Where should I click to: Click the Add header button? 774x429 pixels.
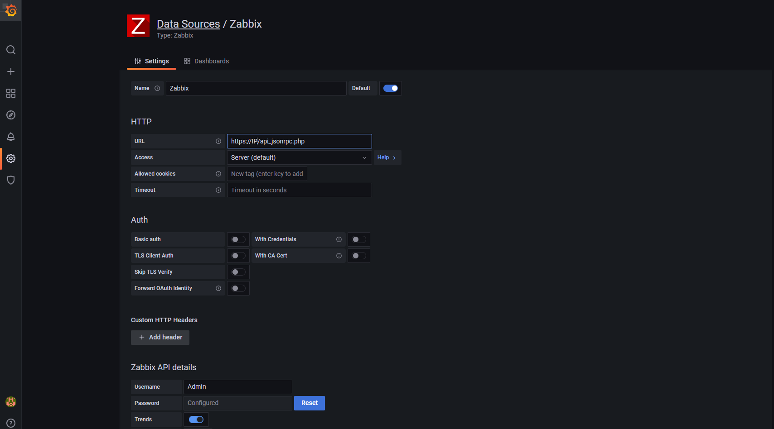[160, 337]
